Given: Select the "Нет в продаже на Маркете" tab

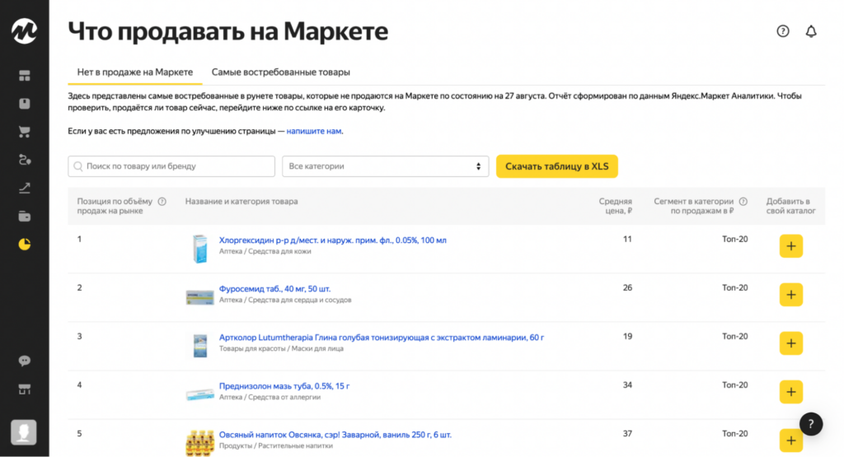Looking at the screenshot, I should point(135,72).
